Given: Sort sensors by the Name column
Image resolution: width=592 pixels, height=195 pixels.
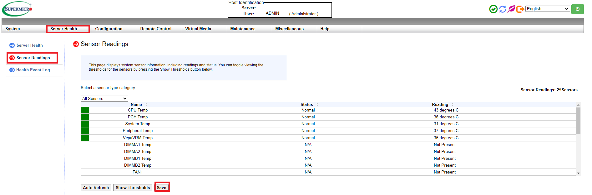Looking at the screenshot, I should (136, 105).
